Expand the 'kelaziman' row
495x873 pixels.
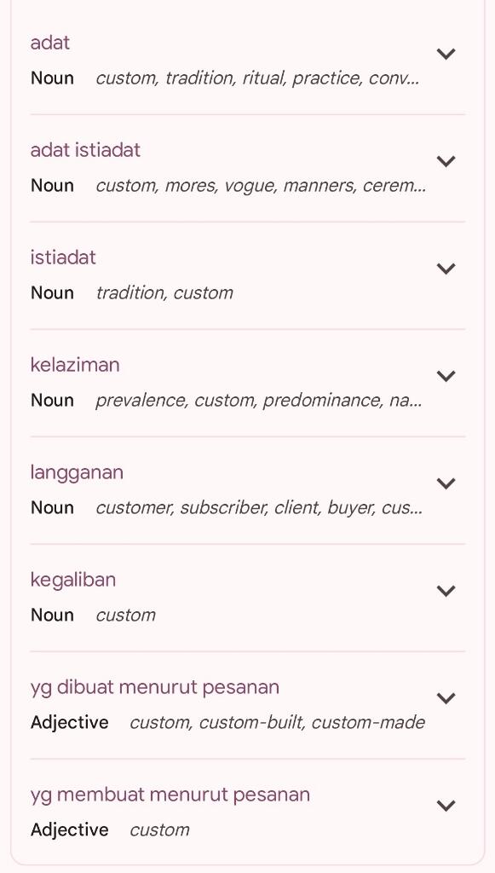(x=446, y=375)
